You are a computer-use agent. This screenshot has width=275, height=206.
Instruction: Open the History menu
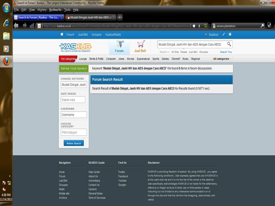tap(42, 10)
